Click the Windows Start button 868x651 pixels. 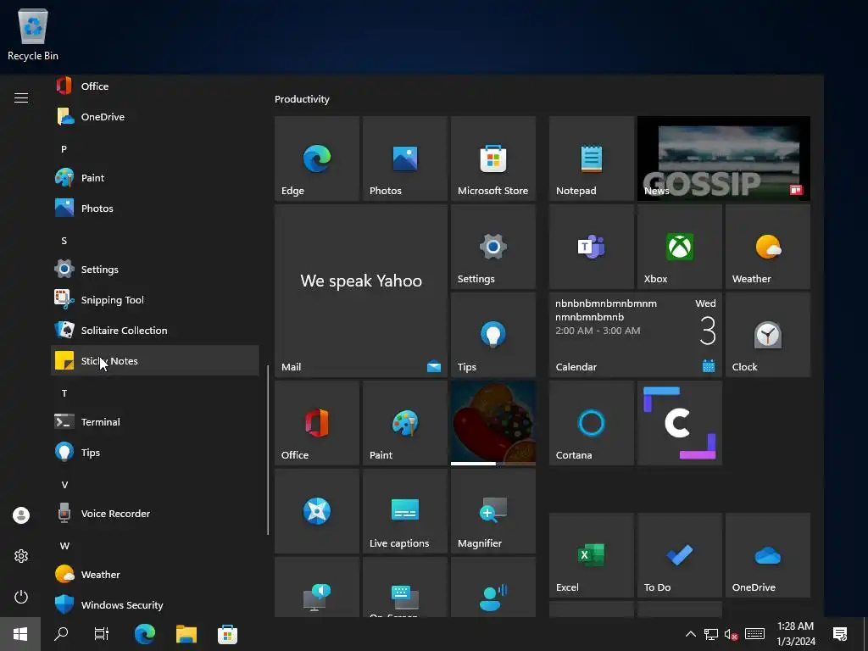20,634
